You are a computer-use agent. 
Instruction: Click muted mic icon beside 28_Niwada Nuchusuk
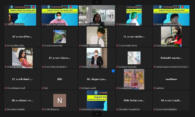(x=117, y=24)
